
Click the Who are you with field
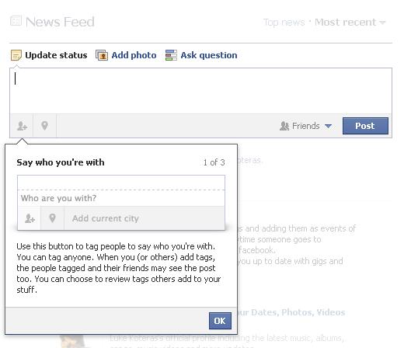[x=121, y=198]
